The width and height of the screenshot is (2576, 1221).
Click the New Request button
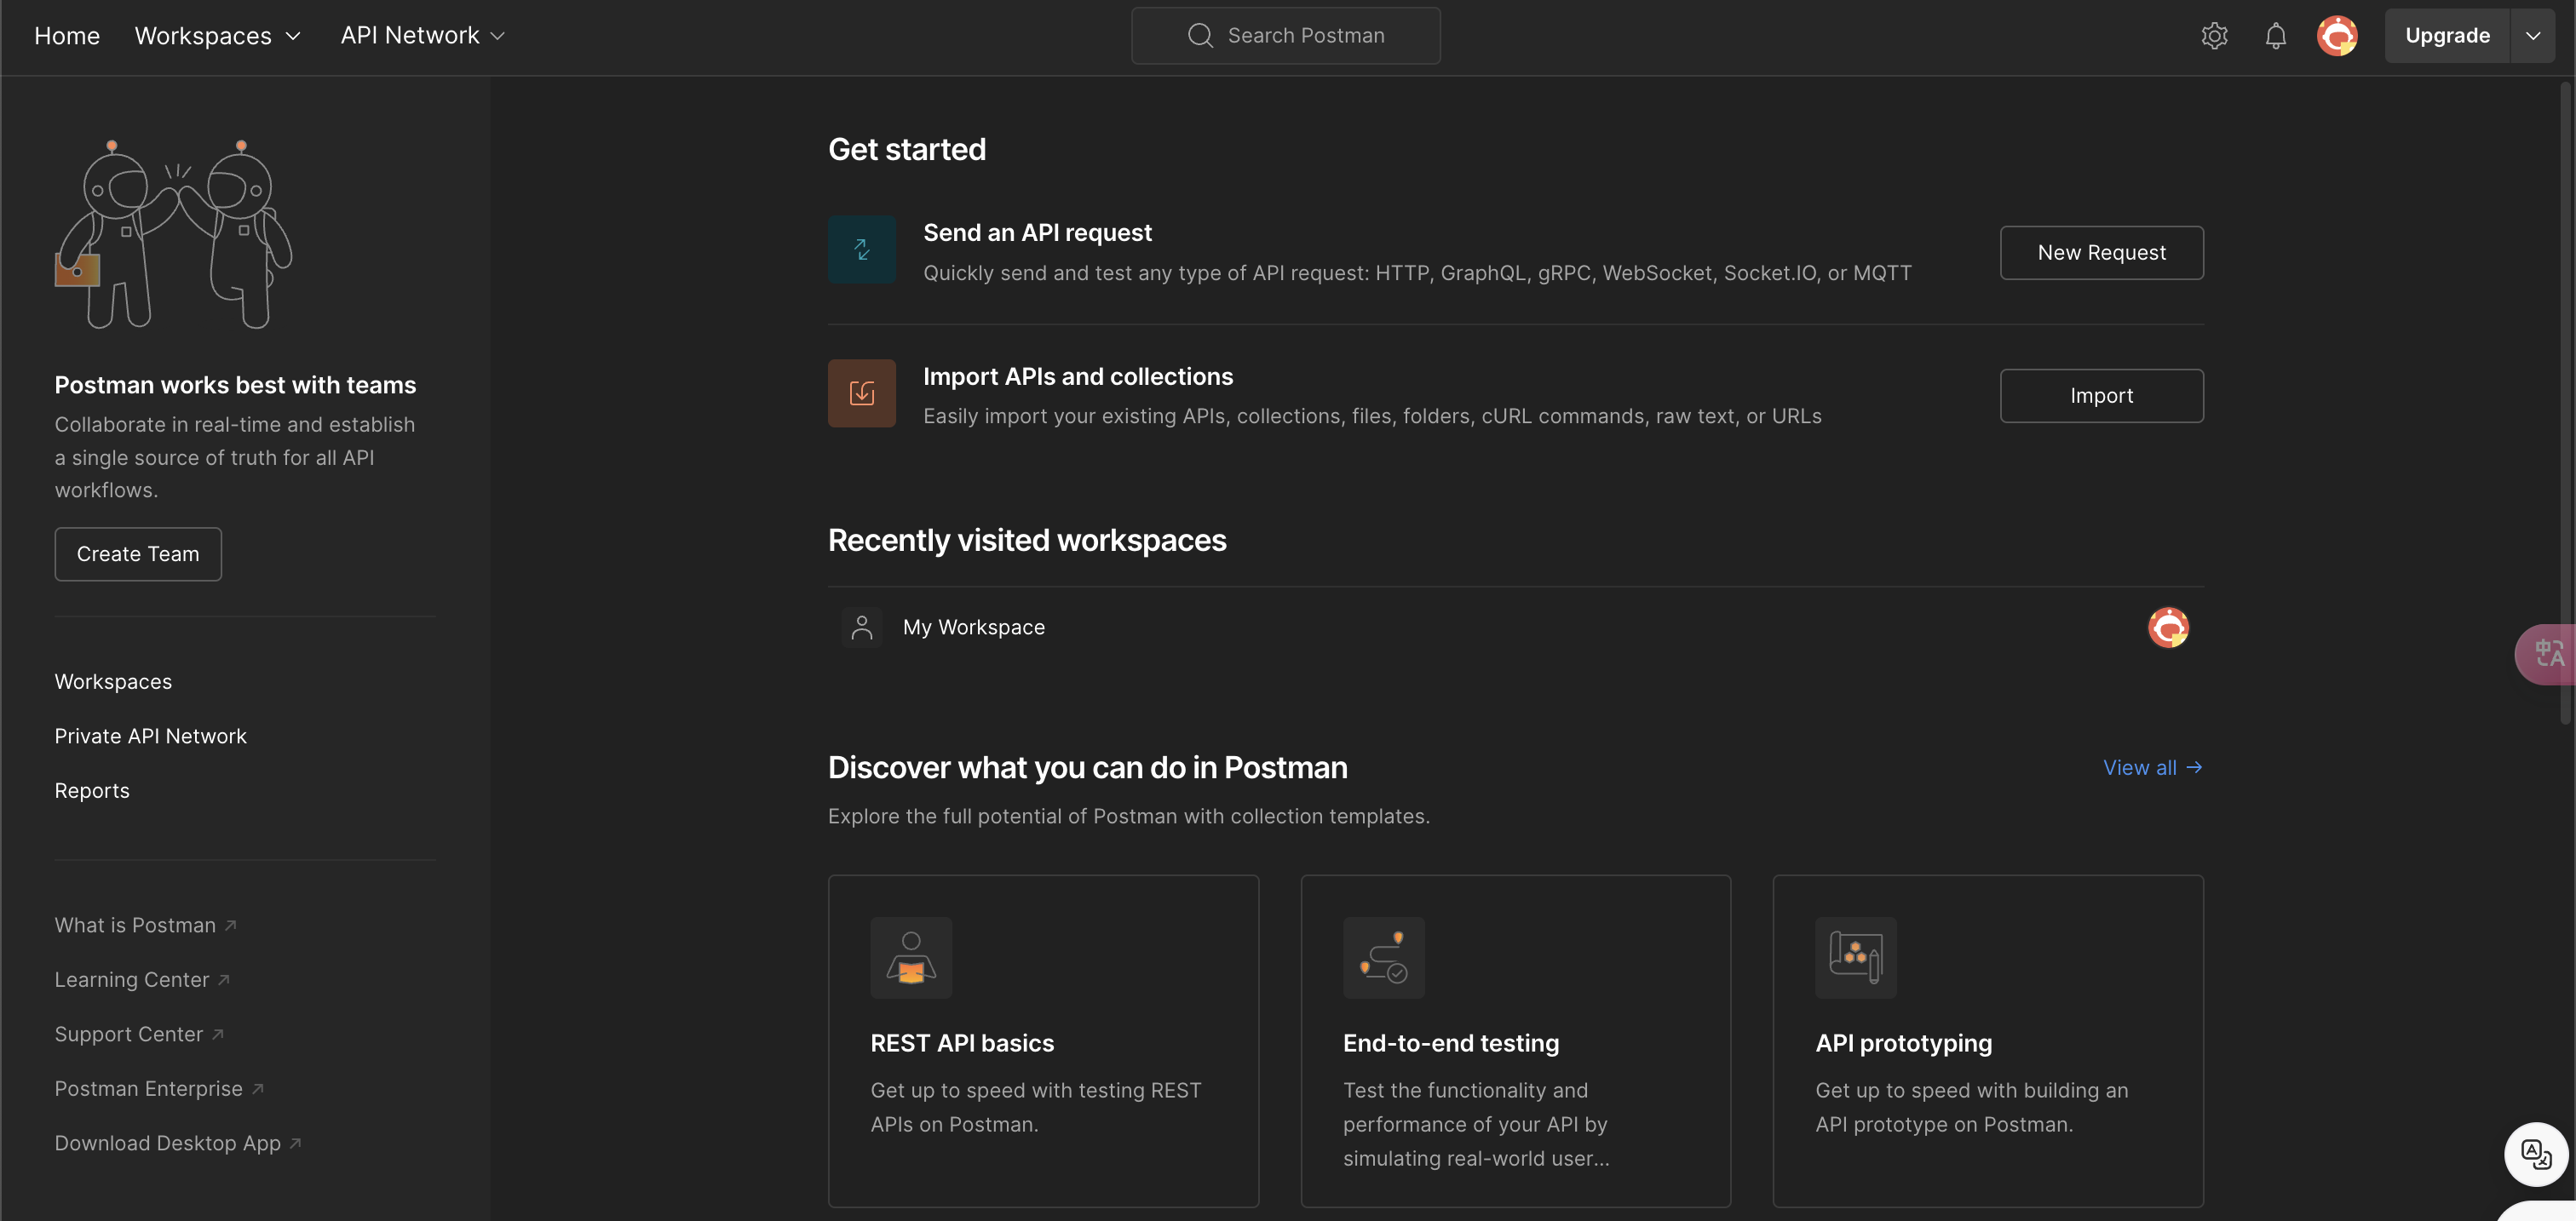(x=2101, y=253)
